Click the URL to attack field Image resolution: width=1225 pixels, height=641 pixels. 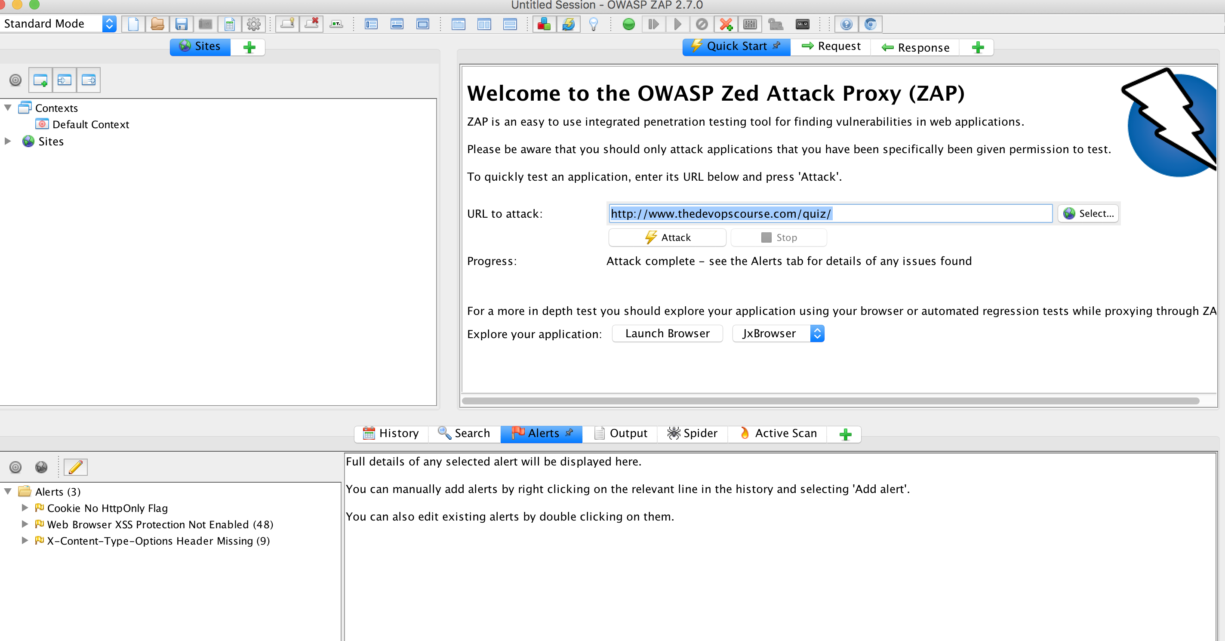(x=830, y=213)
